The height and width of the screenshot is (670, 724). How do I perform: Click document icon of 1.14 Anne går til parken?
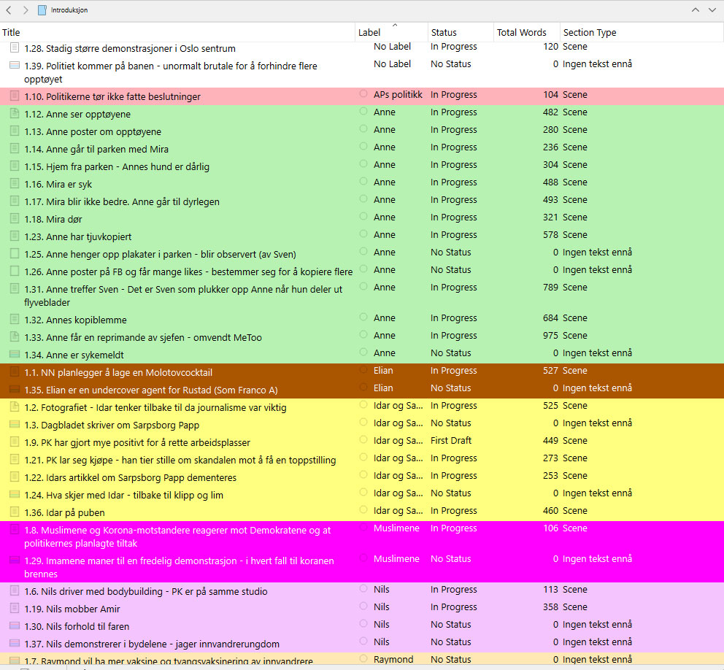15,148
